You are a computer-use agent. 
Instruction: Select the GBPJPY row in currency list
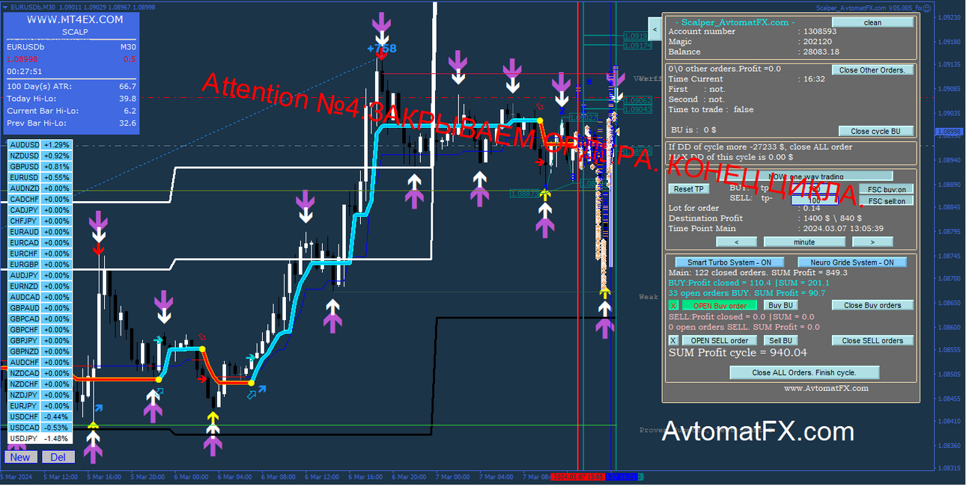(x=40, y=340)
